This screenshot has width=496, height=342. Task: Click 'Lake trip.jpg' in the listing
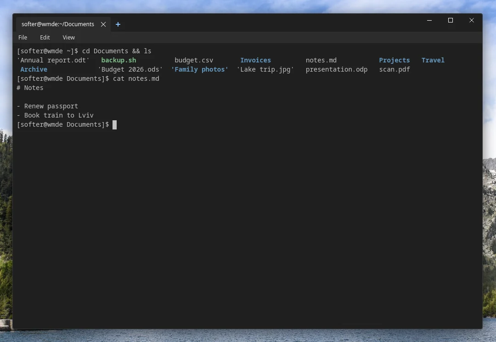[265, 69]
